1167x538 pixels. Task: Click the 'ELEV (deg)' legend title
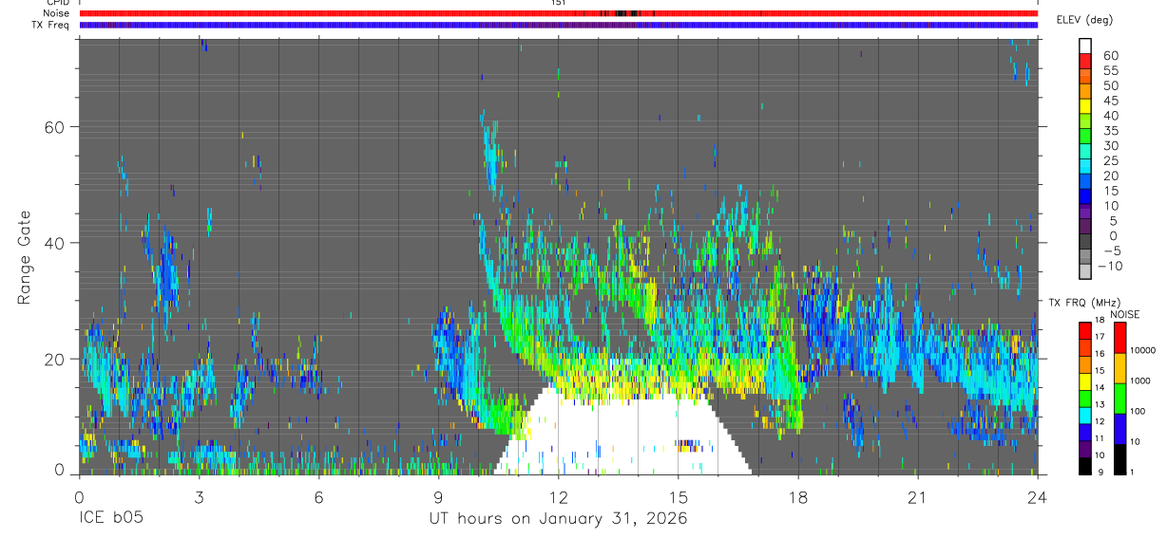pos(1085,20)
